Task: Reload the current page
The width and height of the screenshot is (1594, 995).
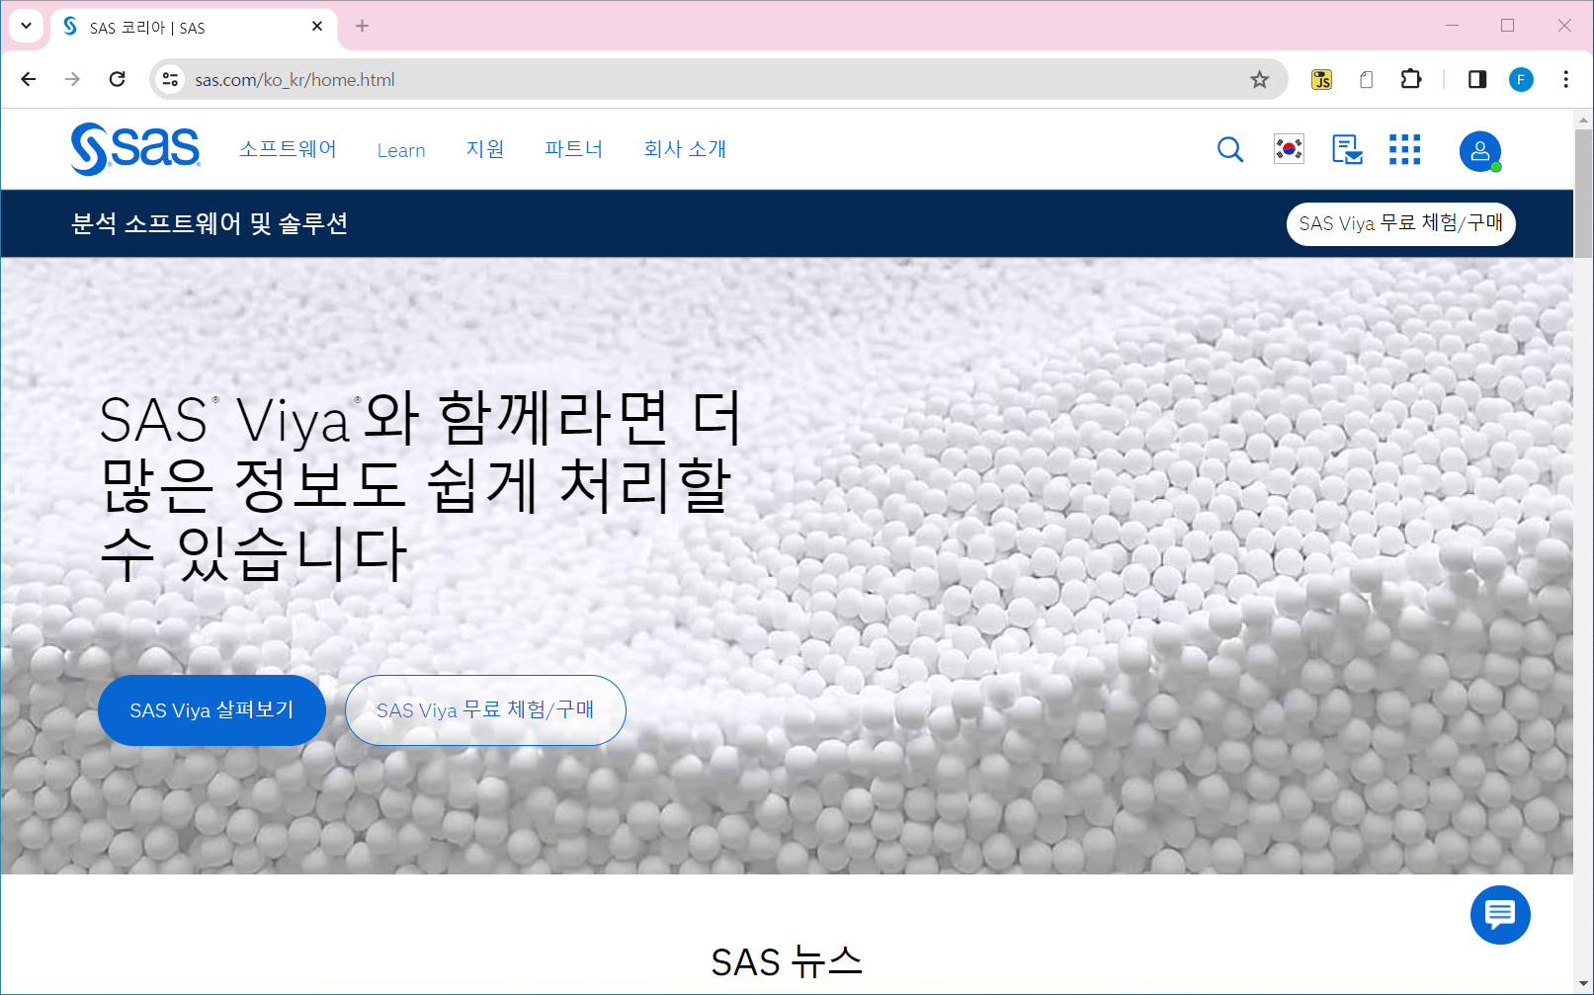Action: 117,79
